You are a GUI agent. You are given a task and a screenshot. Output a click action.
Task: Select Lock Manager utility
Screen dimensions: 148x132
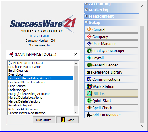coord(41,90)
